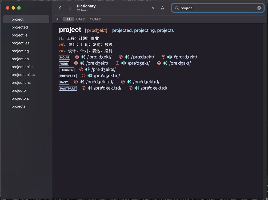This screenshot has width=268, height=200.
Task: Open the All results tab
Action: [58, 19]
